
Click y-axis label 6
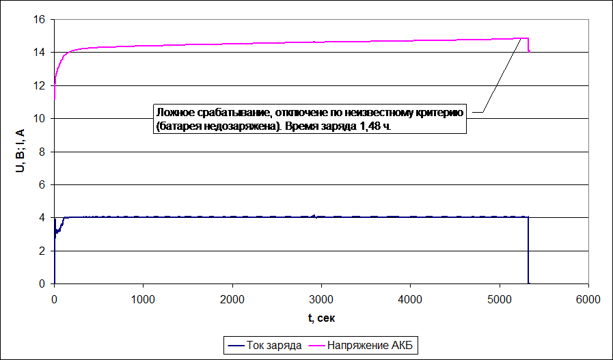[x=43, y=185]
